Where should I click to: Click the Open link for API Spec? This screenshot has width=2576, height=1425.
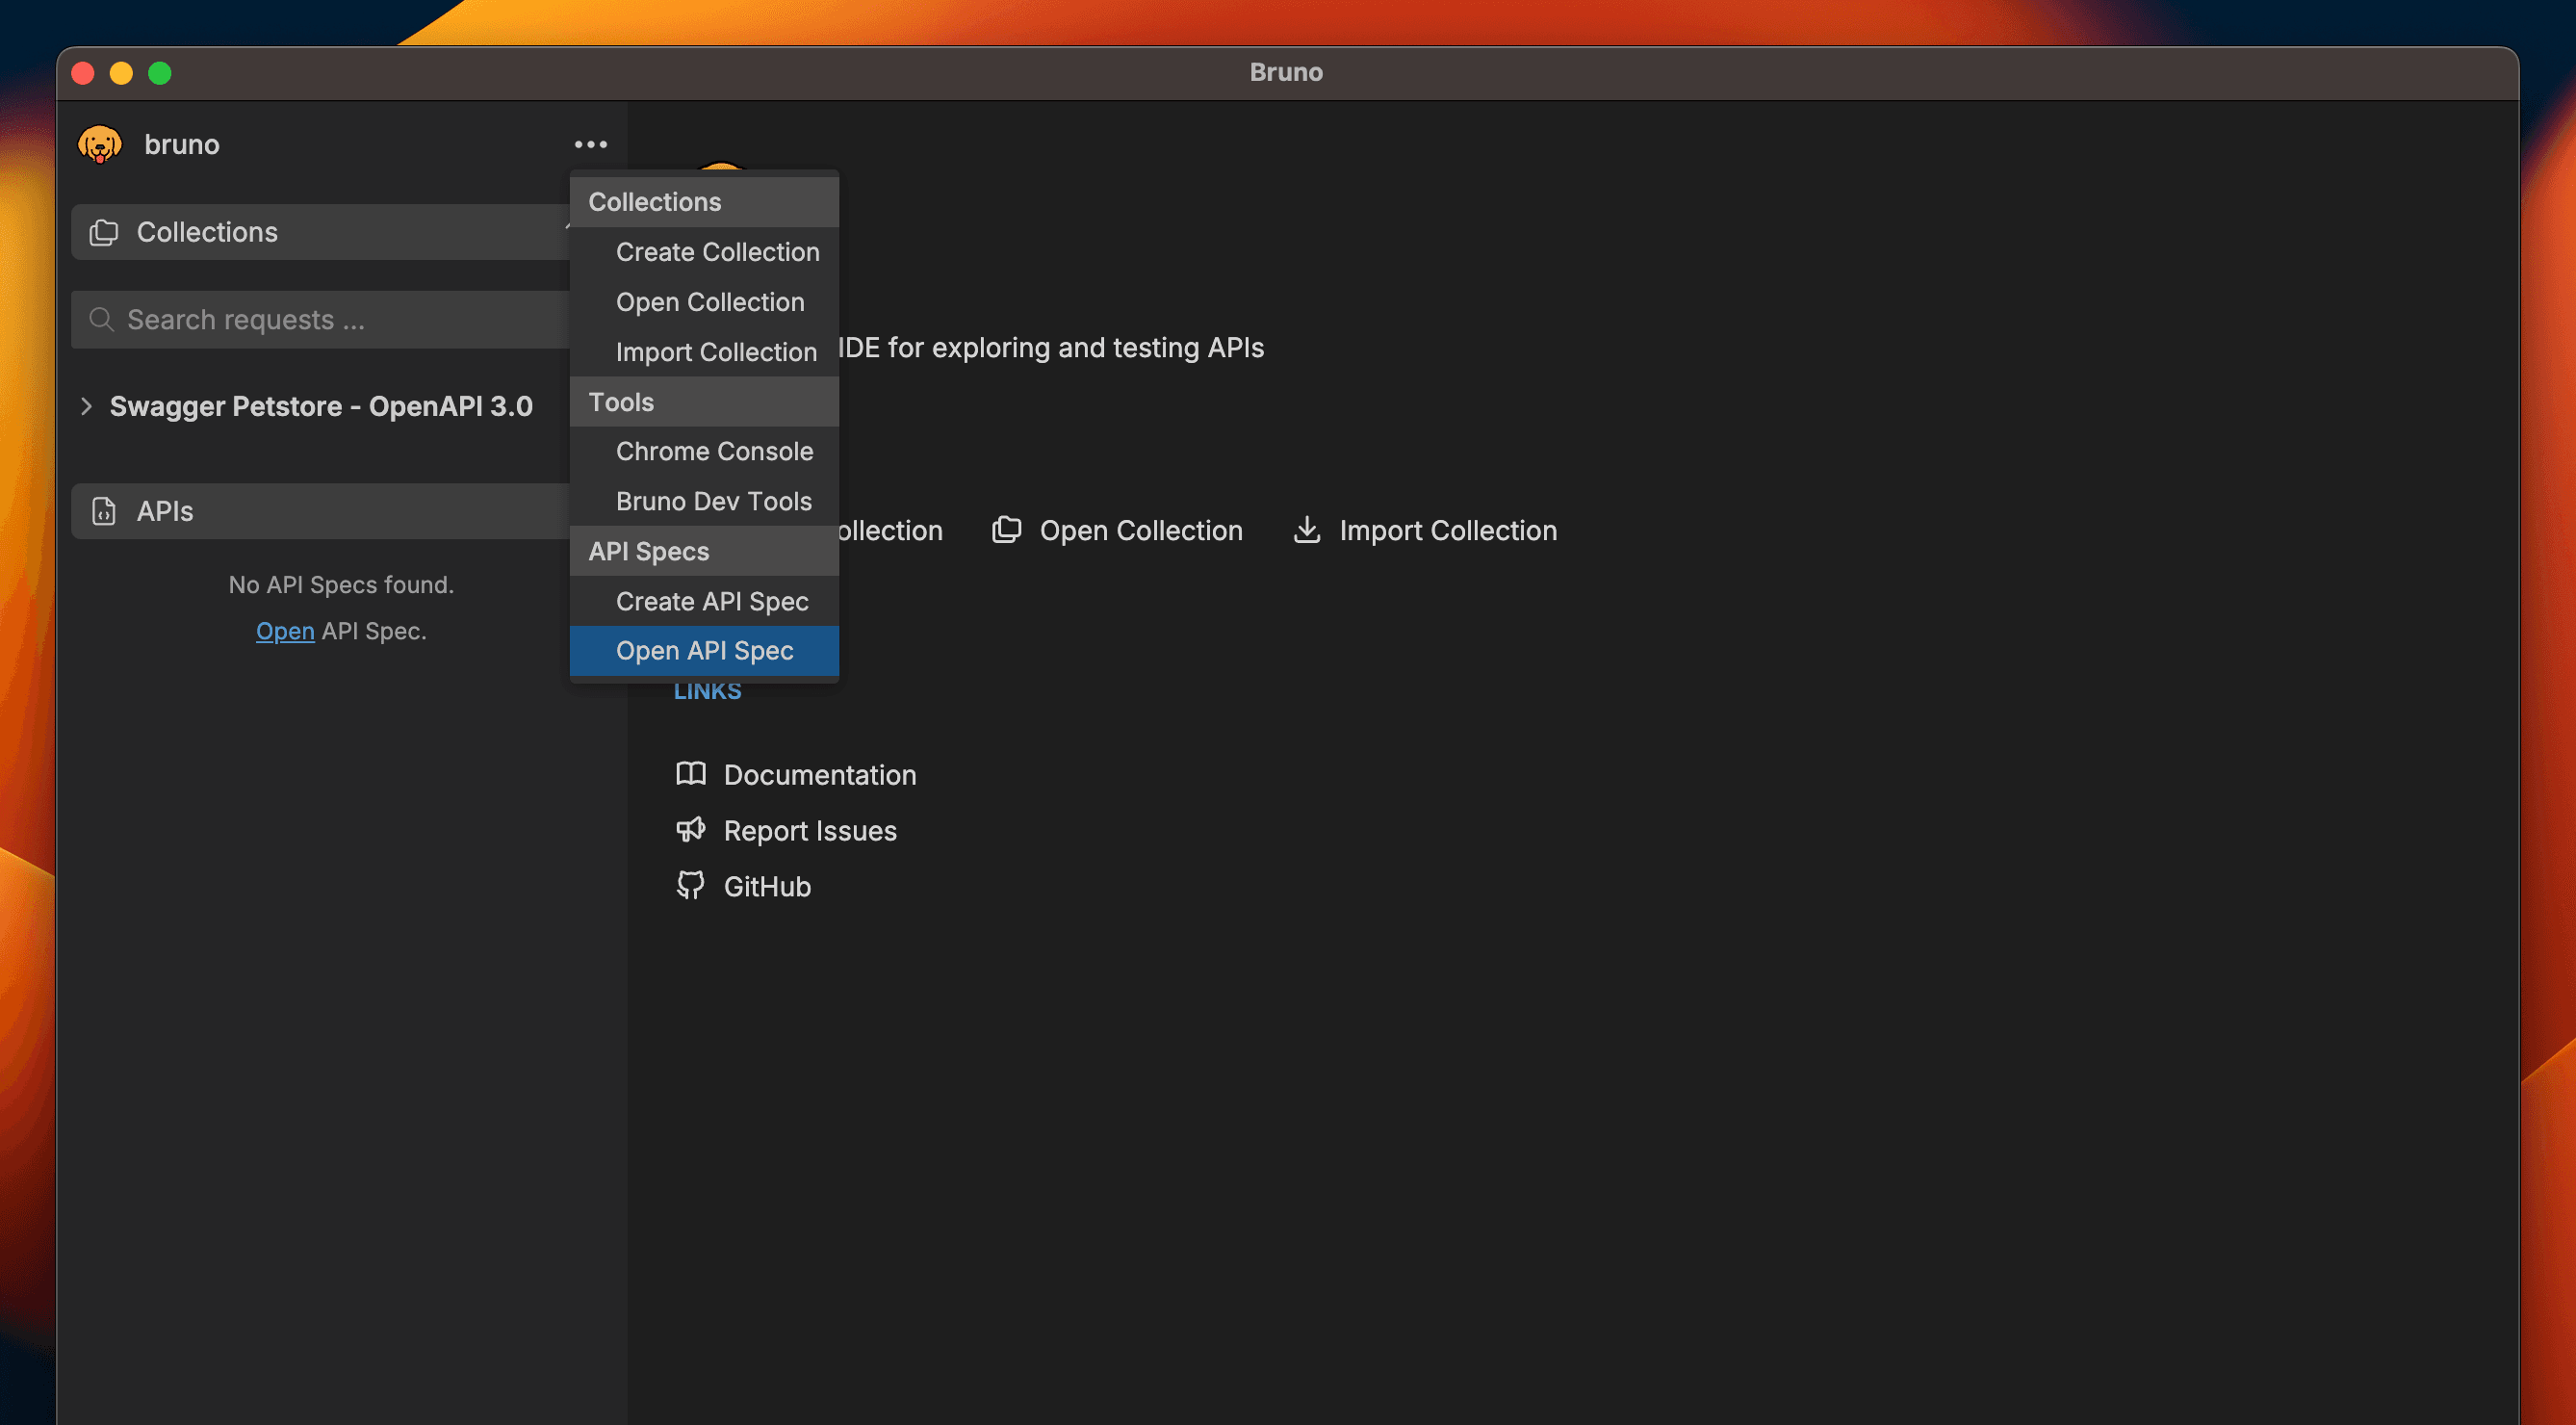[x=285, y=631]
